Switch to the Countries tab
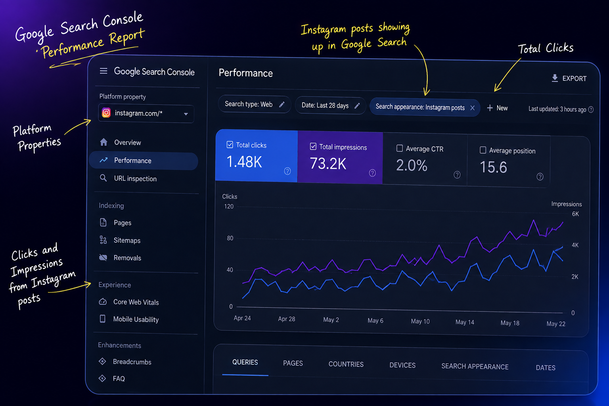This screenshot has height=406, width=609. tap(346, 364)
